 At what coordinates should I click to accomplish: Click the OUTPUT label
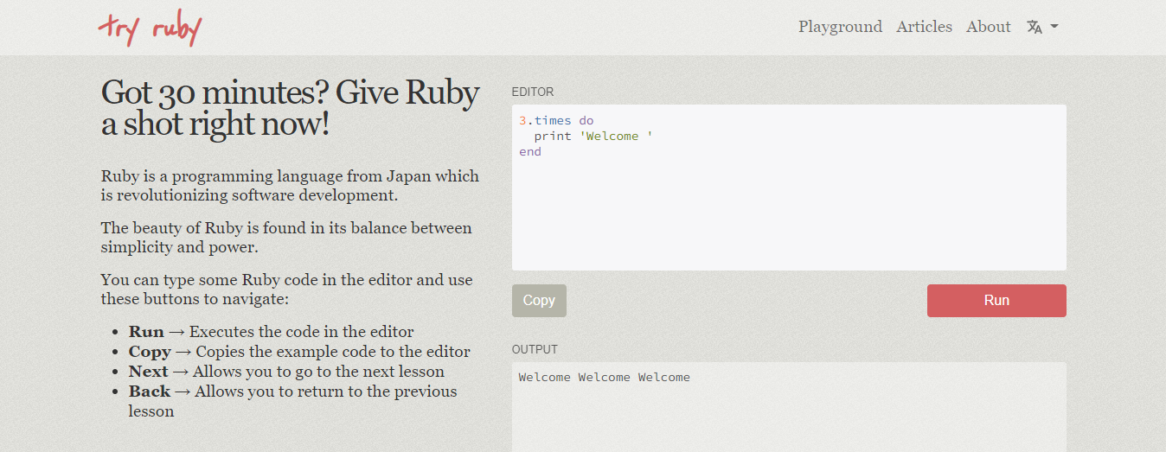click(x=535, y=349)
